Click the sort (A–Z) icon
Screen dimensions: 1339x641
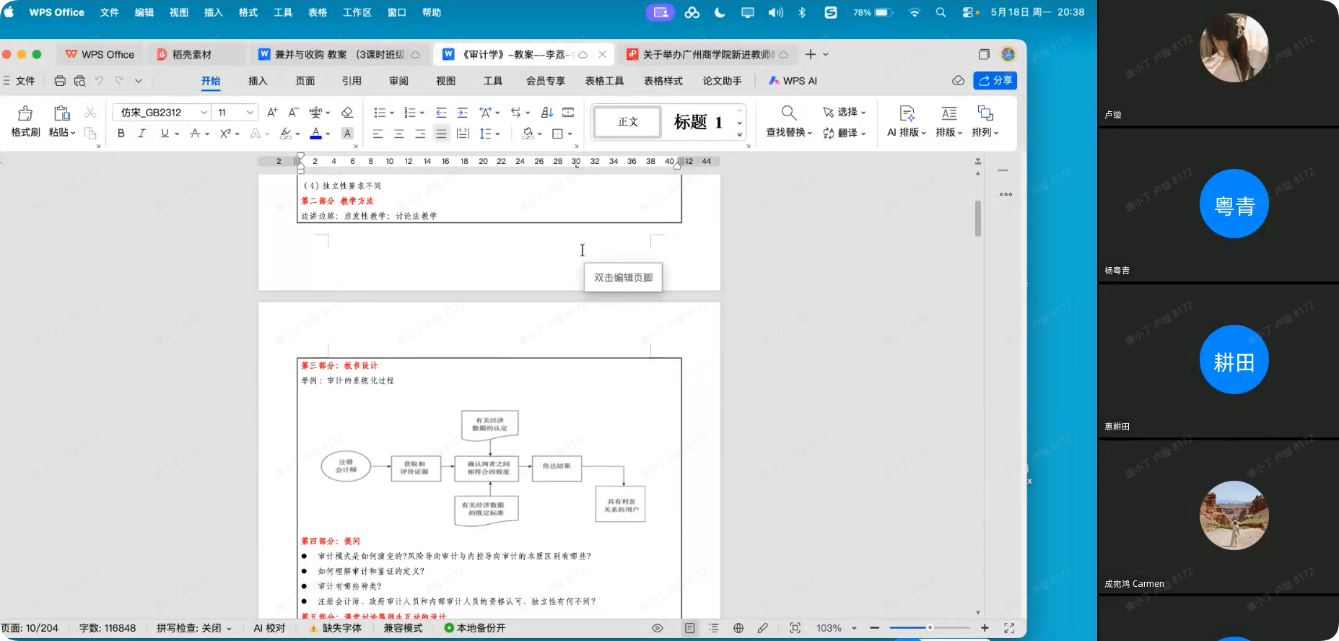[x=547, y=113]
